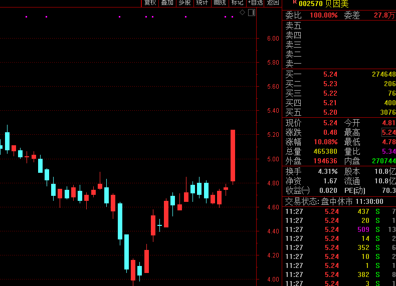Click the 收益(一) earnings label
This screenshot has width=396, height=286.
(298, 190)
